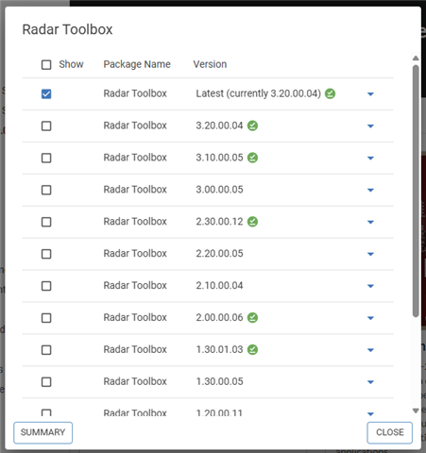426x453 pixels.
Task: Check the box for version 3.20.00.04
Action: [46, 126]
